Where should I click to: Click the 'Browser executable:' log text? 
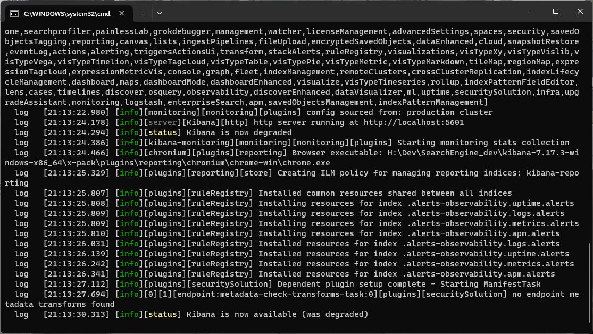pos(337,153)
